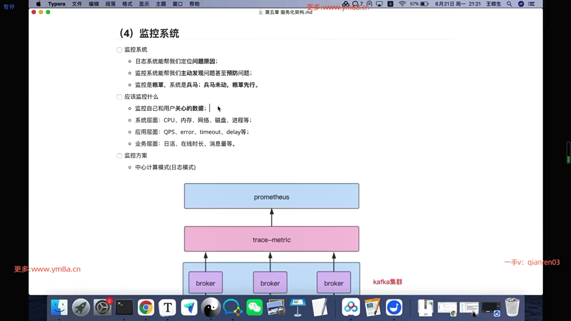Open the Terminal icon in the Dock
The height and width of the screenshot is (321, 571).
[124, 308]
